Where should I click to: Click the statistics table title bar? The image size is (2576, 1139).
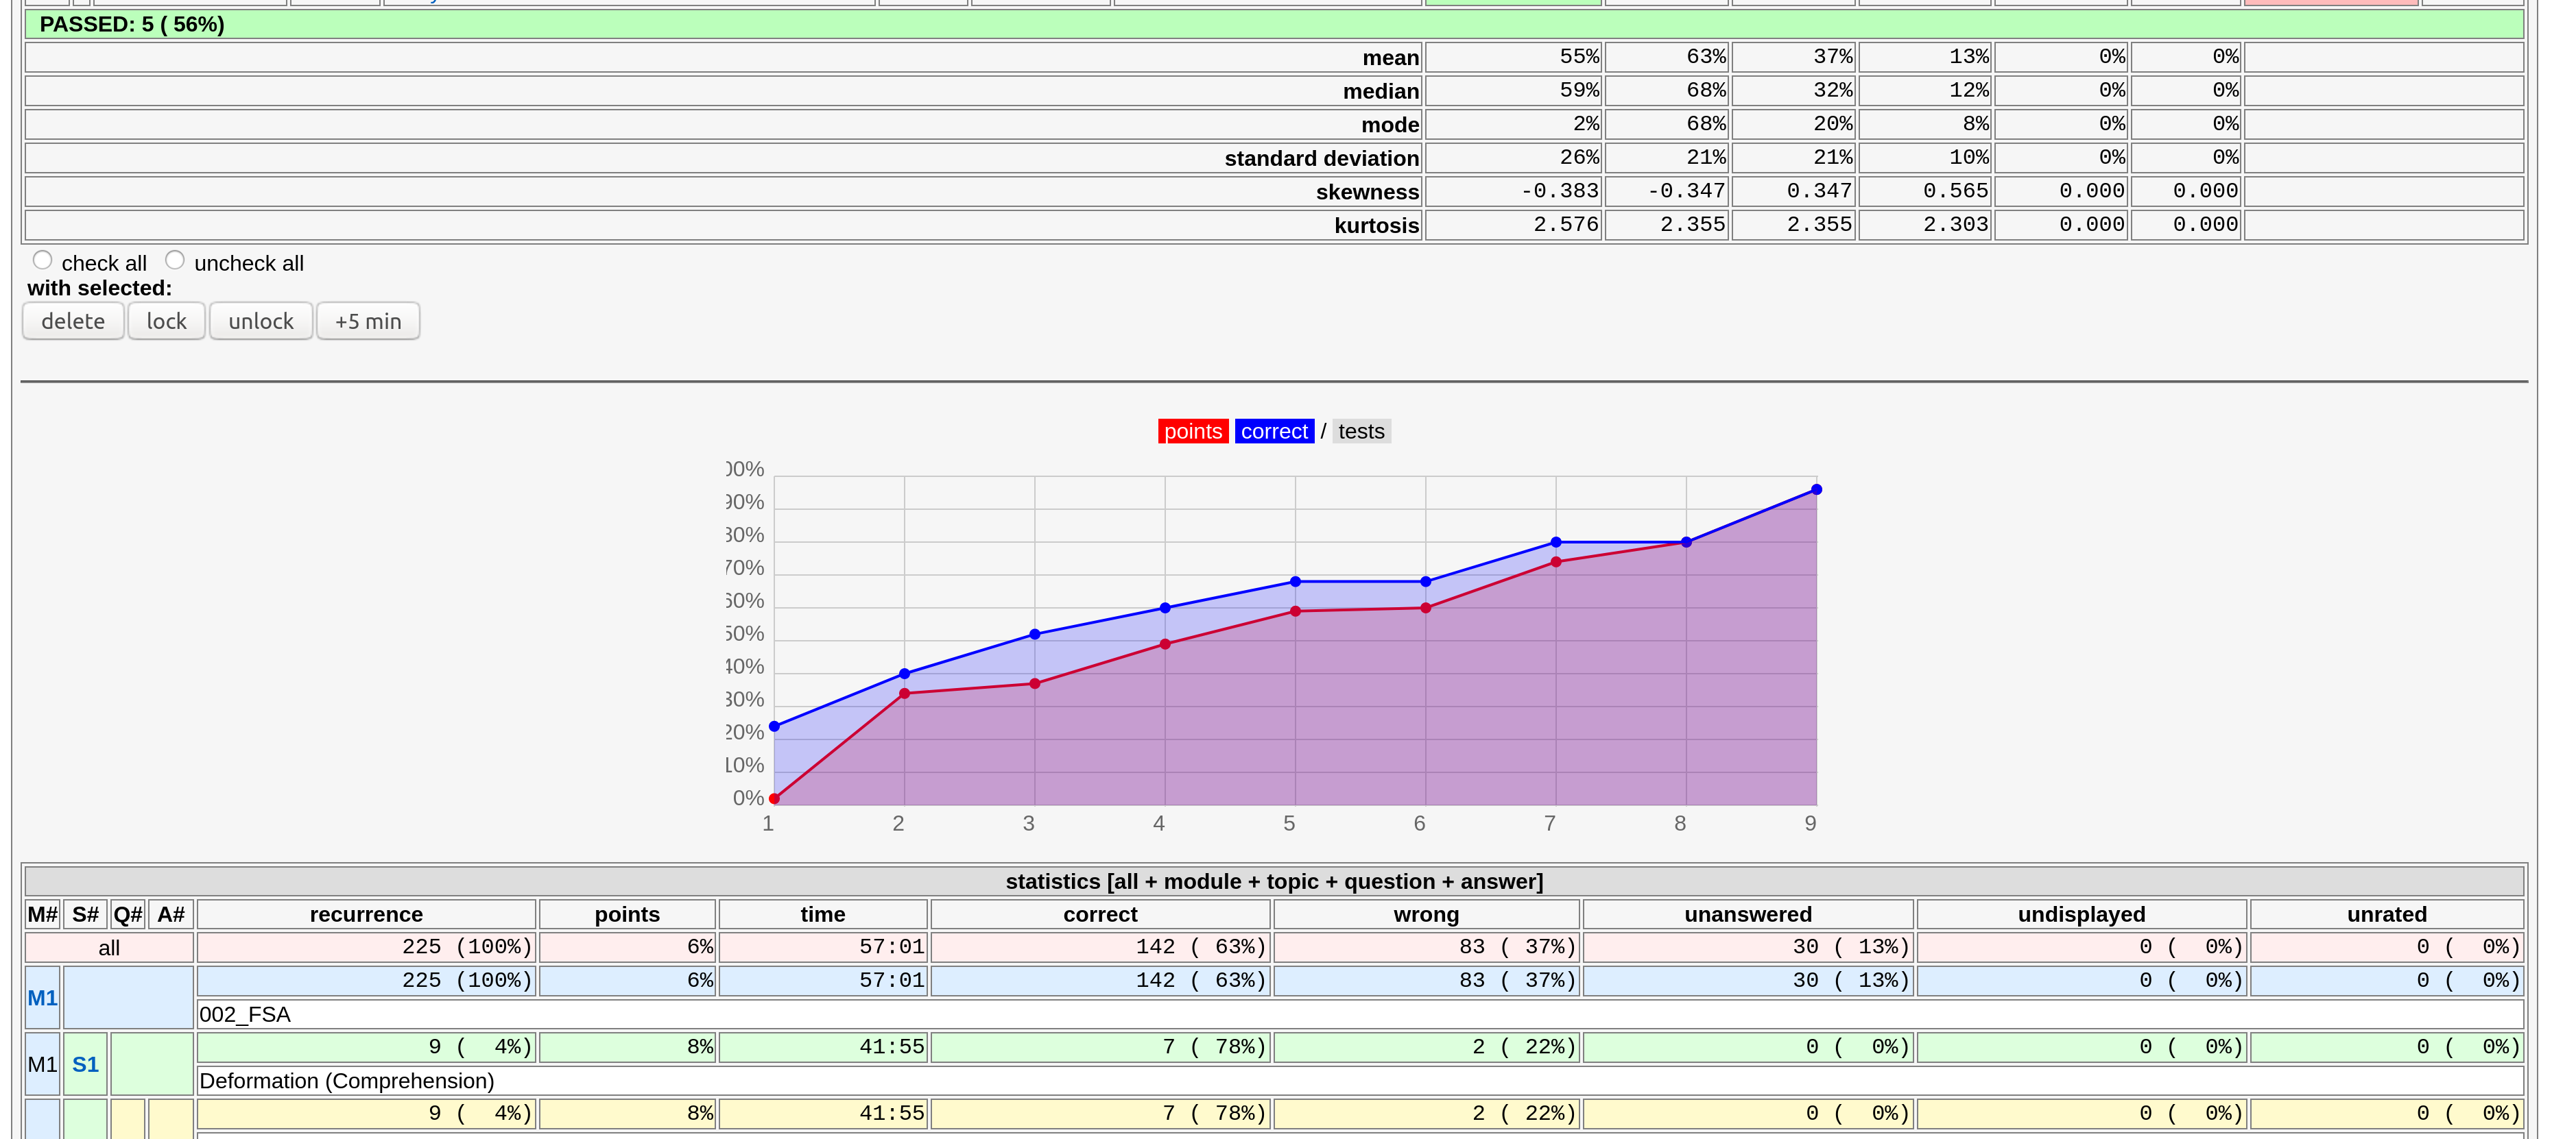1274,881
